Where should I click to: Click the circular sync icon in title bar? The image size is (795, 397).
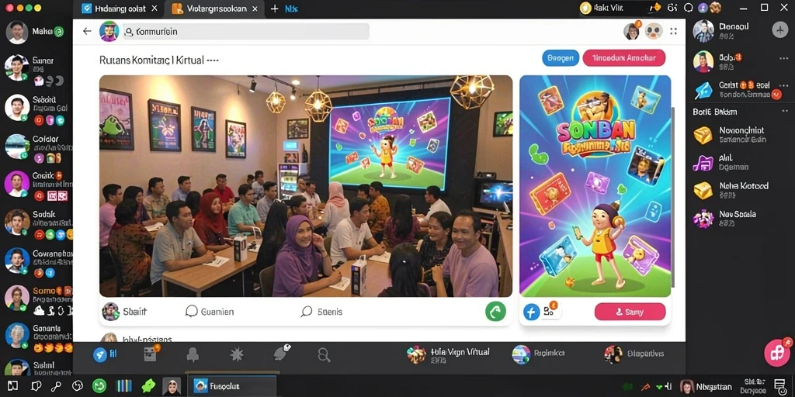click(688, 8)
